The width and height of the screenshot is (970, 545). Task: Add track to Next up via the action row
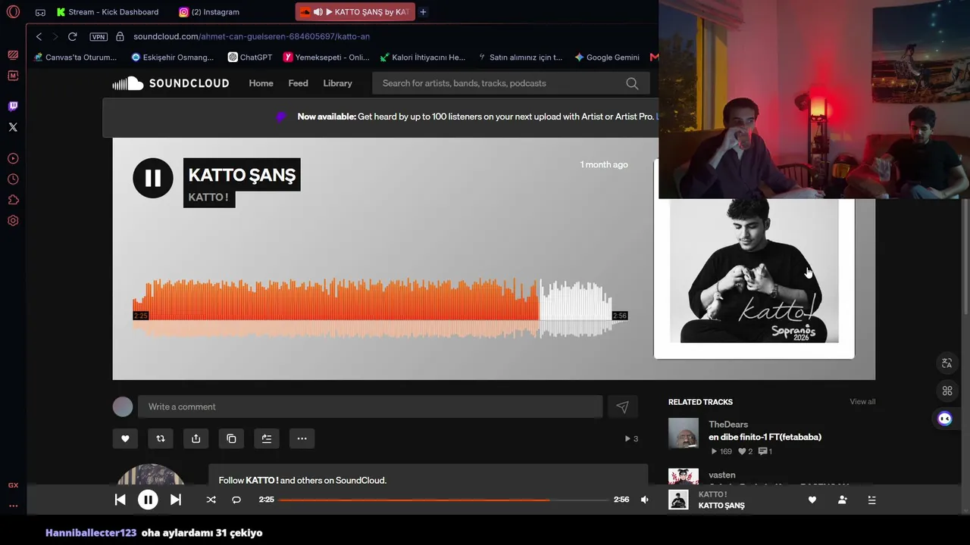[x=267, y=438]
